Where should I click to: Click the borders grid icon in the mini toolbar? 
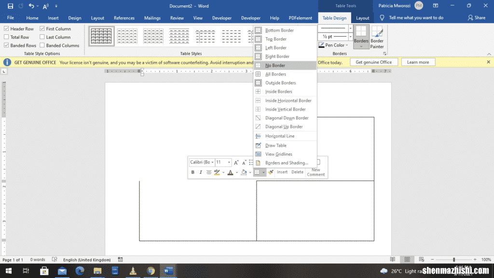(257, 172)
